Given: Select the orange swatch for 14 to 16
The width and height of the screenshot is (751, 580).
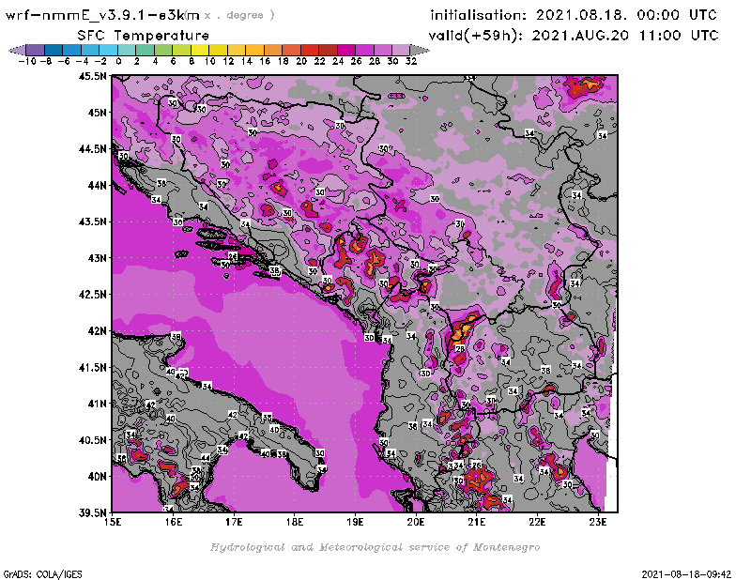Looking at the screenshot, I should (254, 50).
